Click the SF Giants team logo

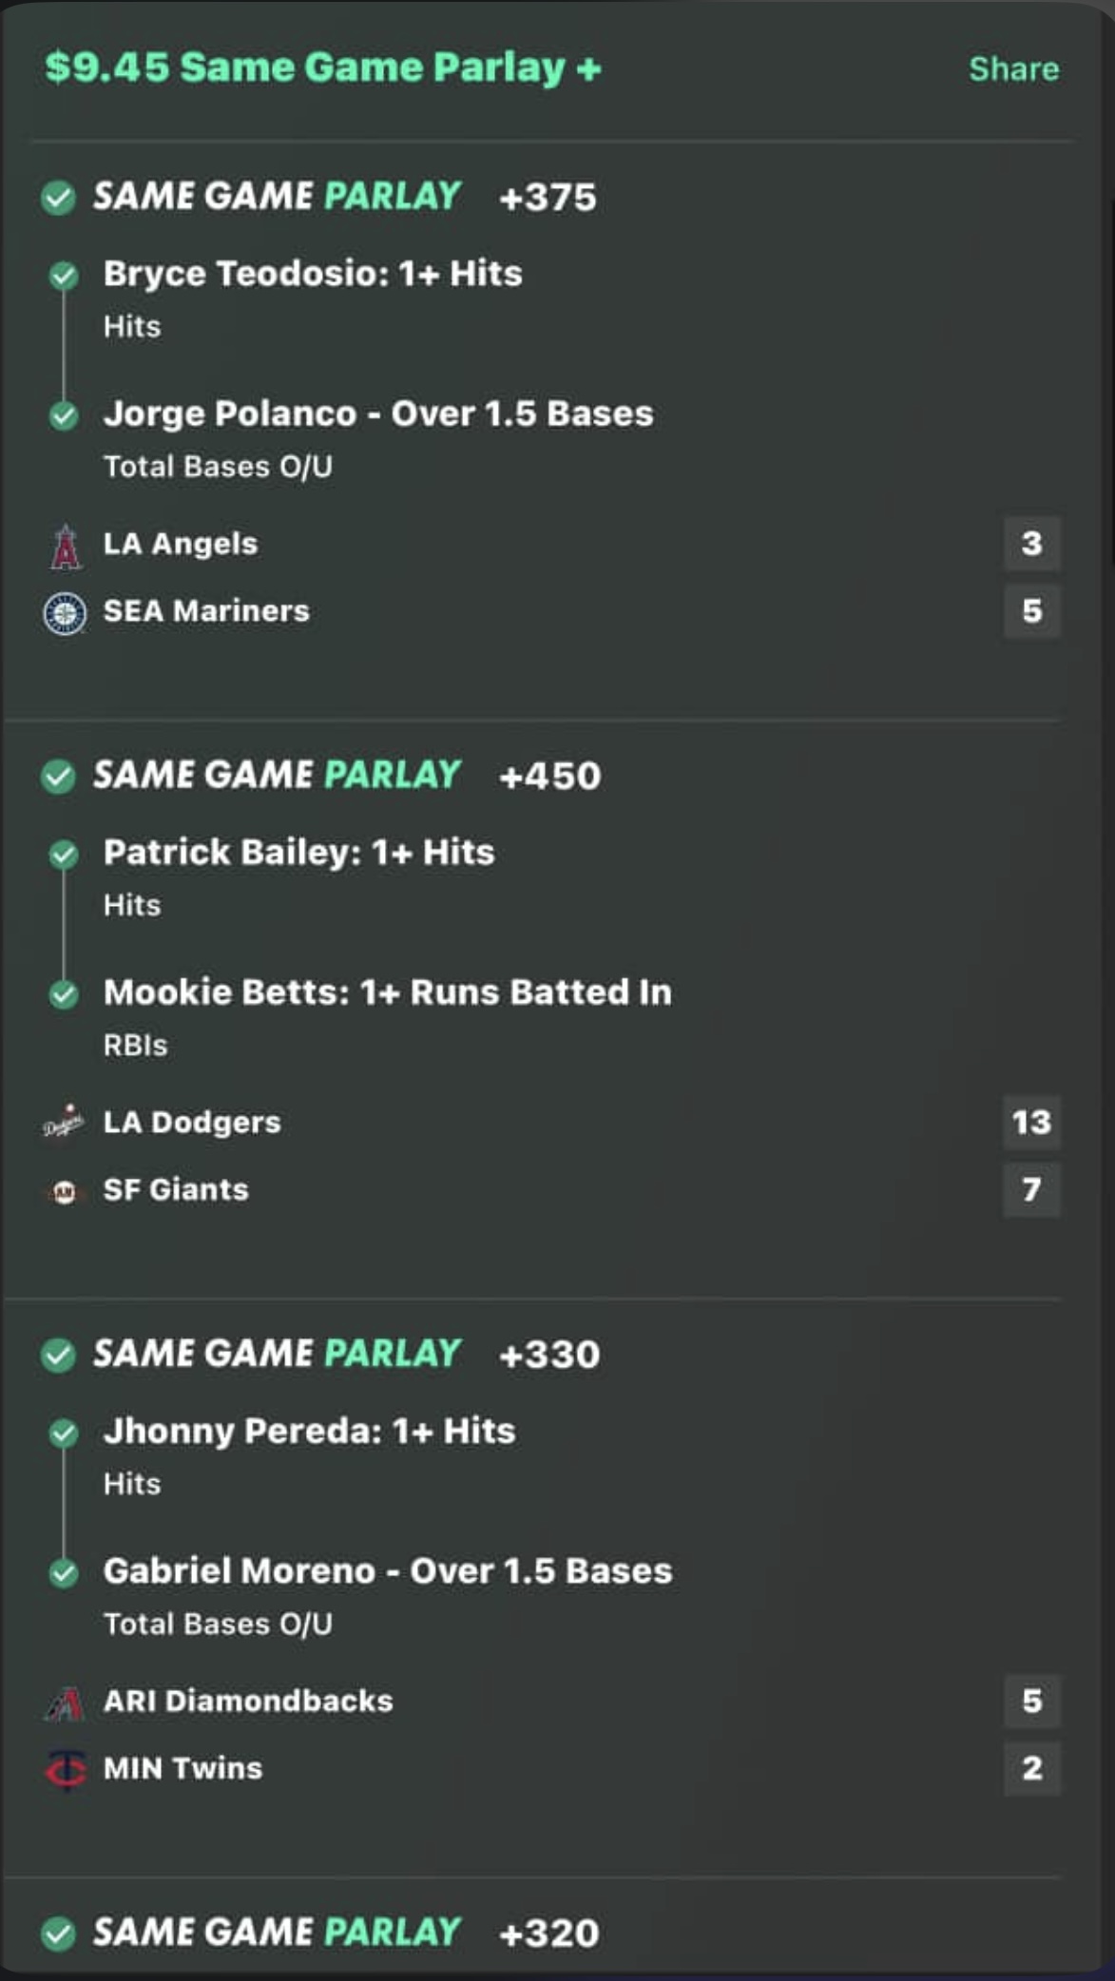(64, 1191)
